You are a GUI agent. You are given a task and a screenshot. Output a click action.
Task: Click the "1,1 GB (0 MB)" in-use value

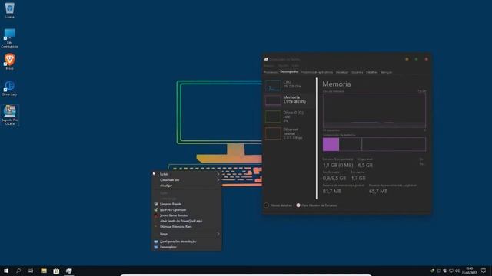point(338,165)
